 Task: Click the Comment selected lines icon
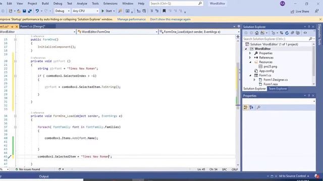click(x=151, y=11)
